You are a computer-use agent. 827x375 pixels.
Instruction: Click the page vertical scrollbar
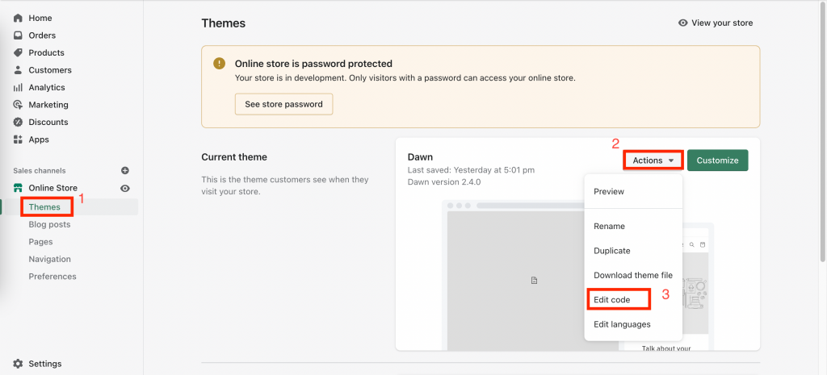pos(823,131)
